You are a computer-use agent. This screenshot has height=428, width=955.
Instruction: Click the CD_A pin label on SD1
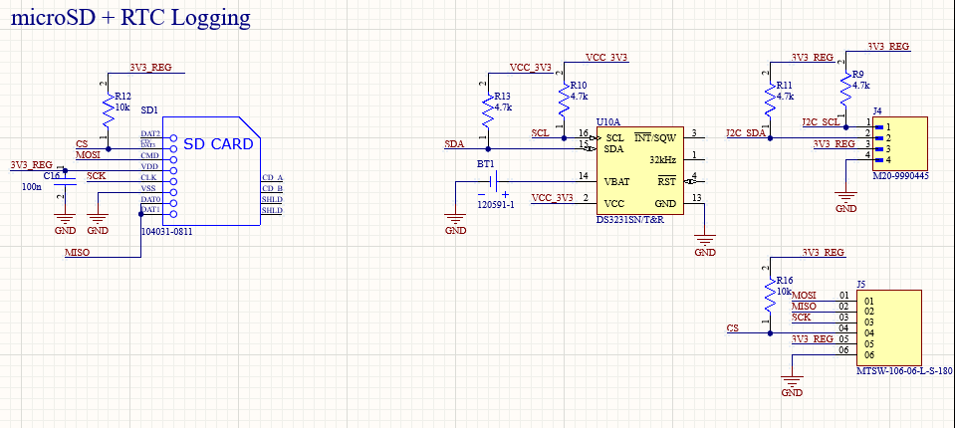coord(272,178)
